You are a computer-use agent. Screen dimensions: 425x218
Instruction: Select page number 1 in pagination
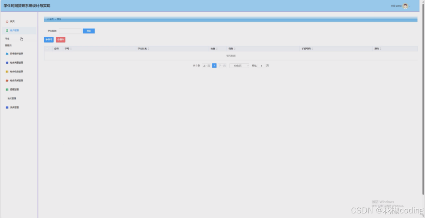[x=214, y=66]
